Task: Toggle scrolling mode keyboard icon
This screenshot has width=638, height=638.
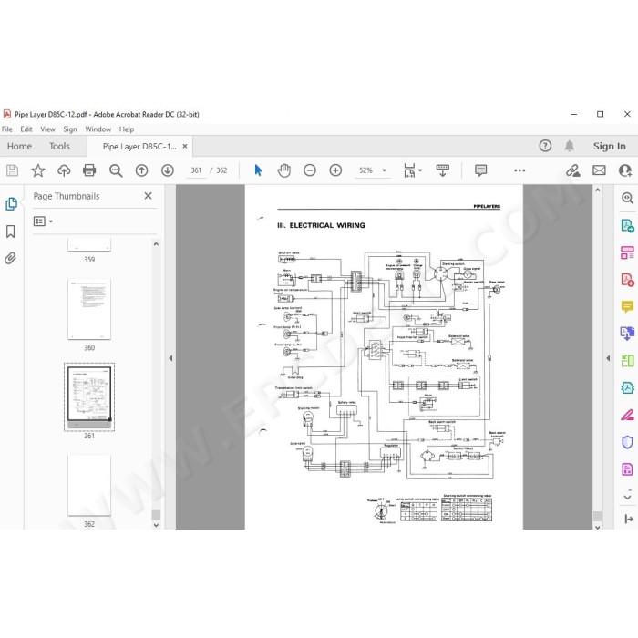Action: (x=442, y=170)
